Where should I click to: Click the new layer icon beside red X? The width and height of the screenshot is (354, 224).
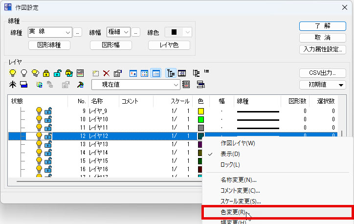point(95,73)
